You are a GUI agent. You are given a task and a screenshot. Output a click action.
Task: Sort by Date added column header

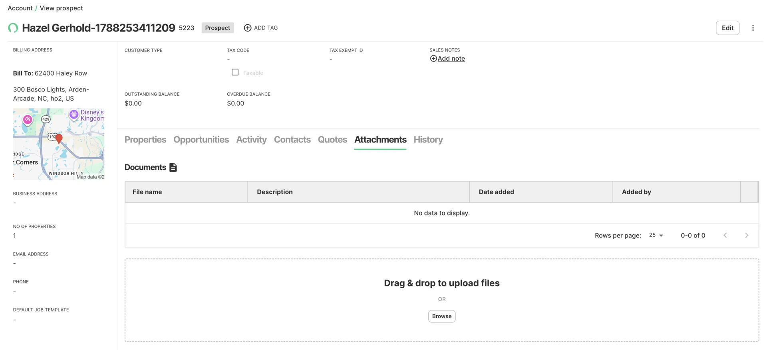tap(496, 192)
